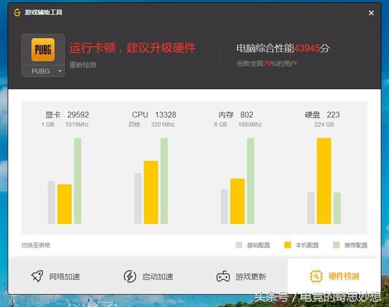The height and width of the screenshot is (307, 389).
Task: Click the 1600Mhz memory frequency text
Action: (x=250, y=124)
